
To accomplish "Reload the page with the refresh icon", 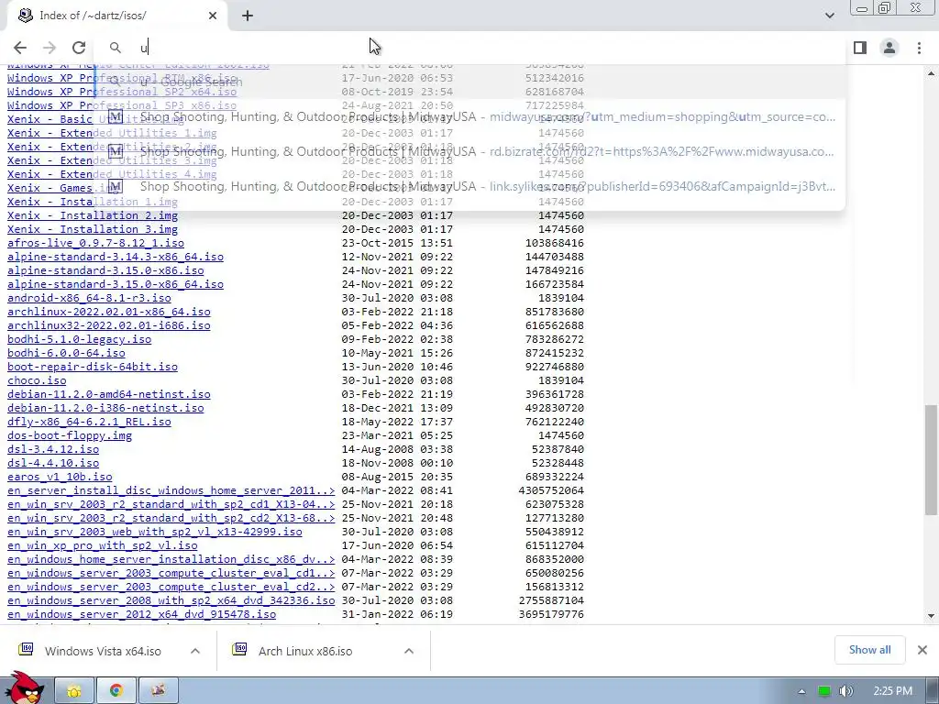I will point(79,48).
